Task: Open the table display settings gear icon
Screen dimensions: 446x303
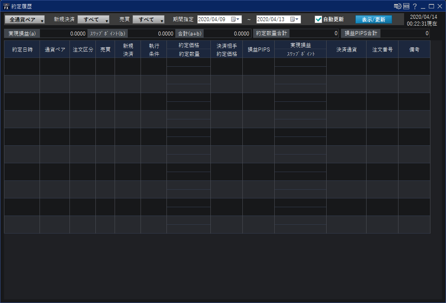Action: pos(397,6)
